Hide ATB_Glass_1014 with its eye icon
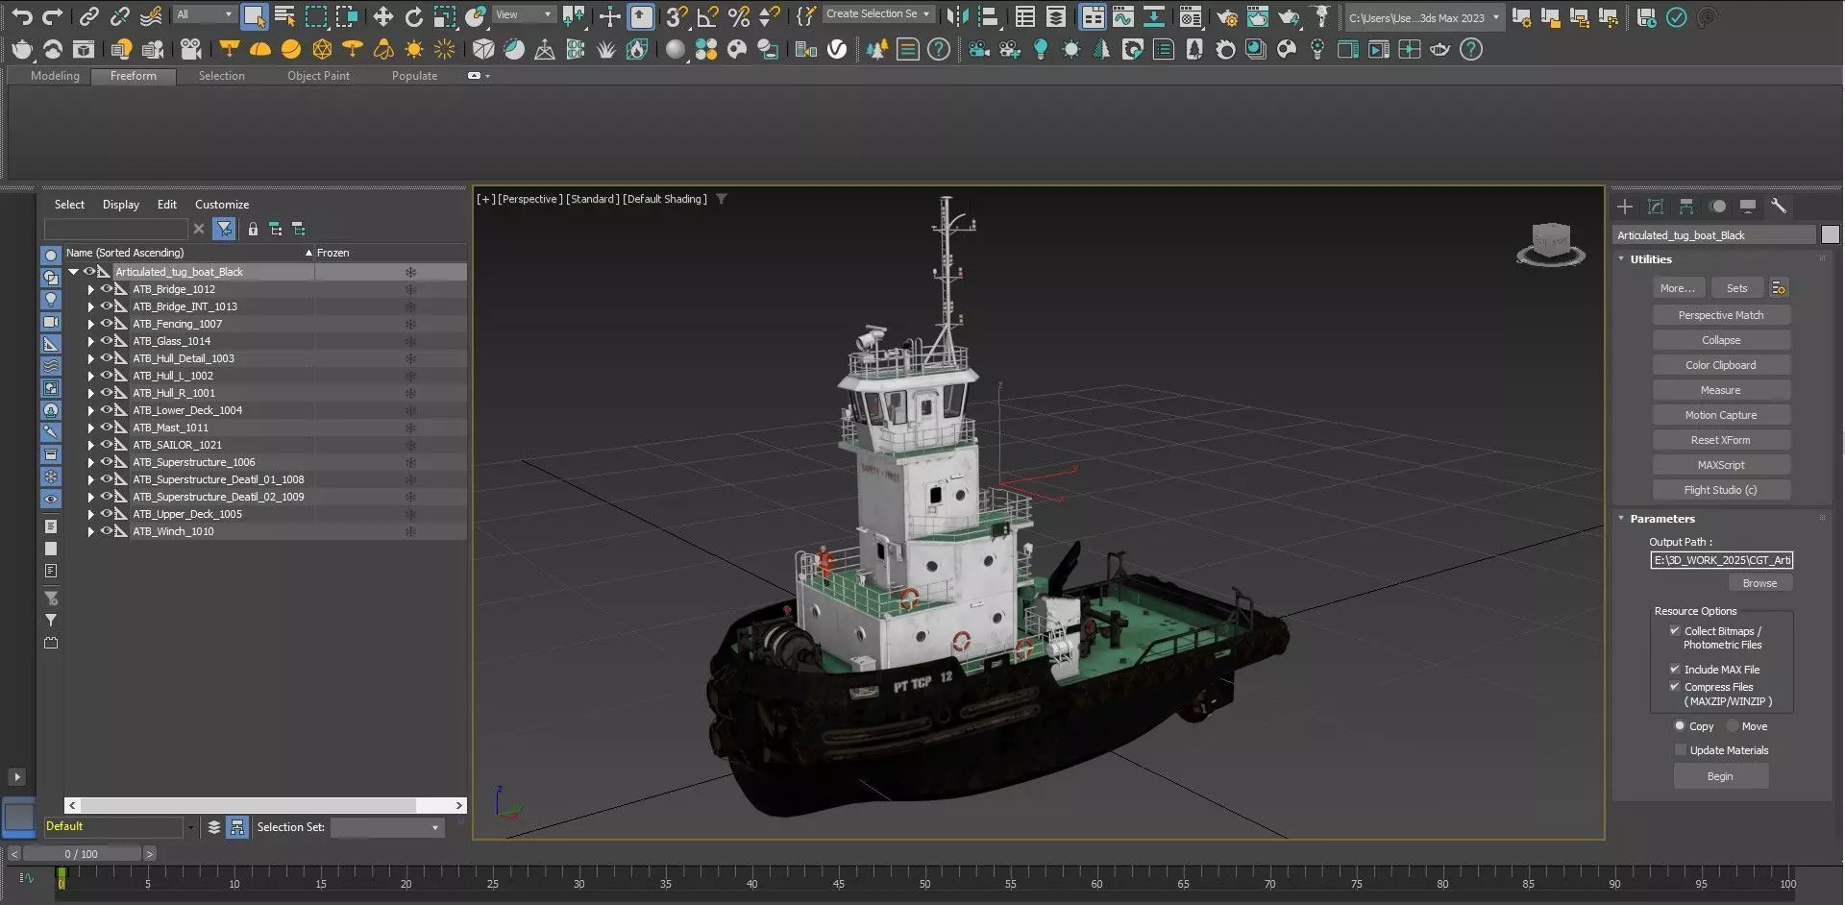This screenshot has width=1845, height=905. [x=107, y=341]
